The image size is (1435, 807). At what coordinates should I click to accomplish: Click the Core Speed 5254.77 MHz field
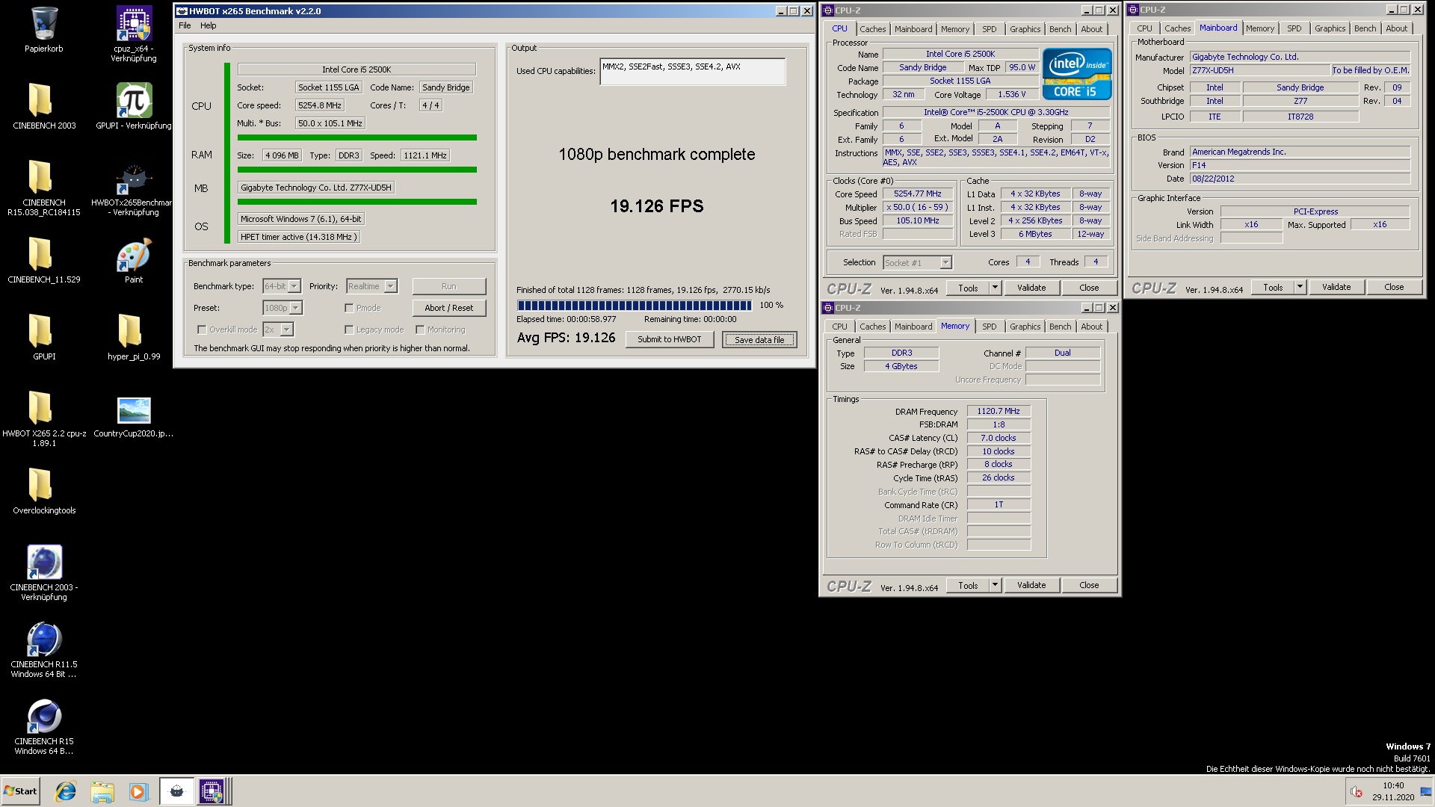(918, 194)
